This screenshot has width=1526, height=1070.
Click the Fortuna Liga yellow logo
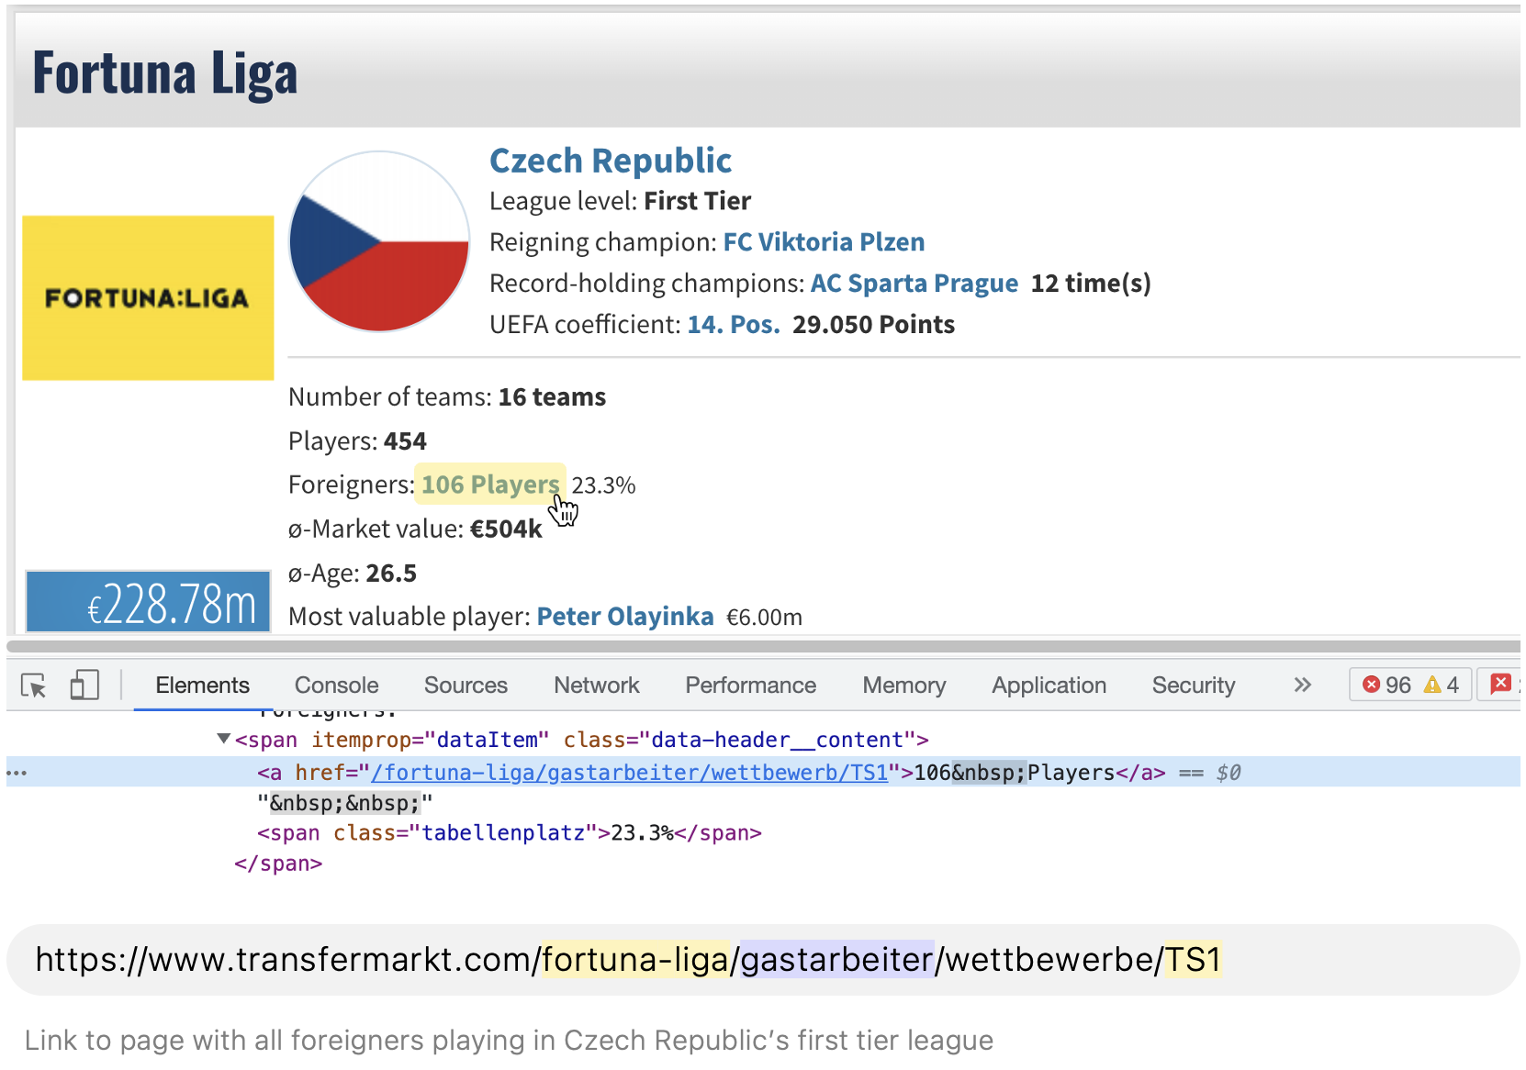(148, 298)
